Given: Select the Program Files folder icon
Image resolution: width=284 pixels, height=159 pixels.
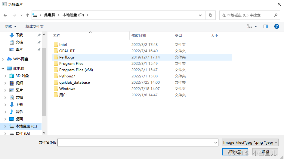Looking at the screenshot, I should 56,64.
